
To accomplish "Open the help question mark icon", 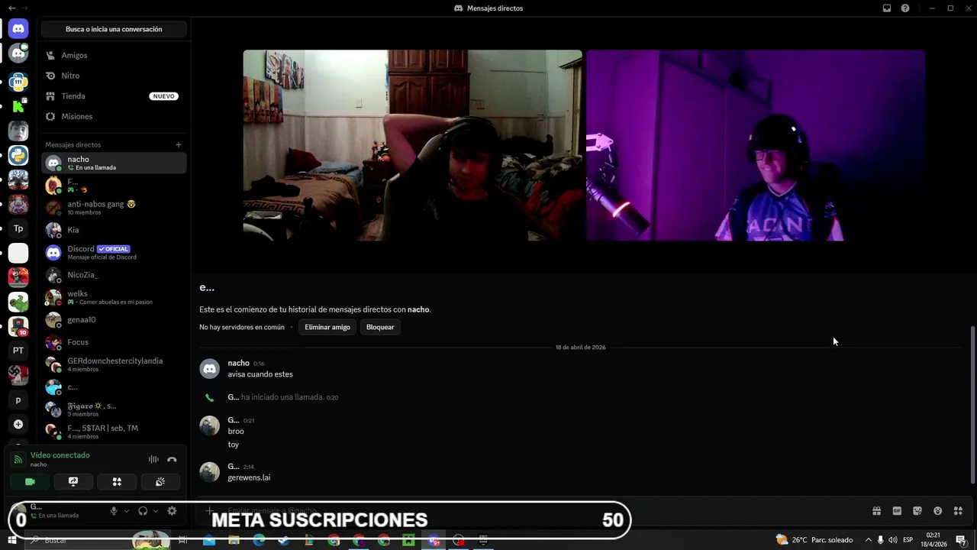I will (905, 8).
